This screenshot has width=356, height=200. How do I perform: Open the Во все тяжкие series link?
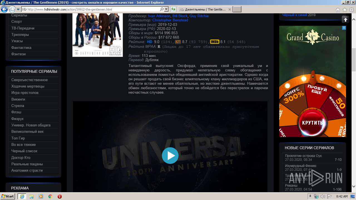(33, 144)
